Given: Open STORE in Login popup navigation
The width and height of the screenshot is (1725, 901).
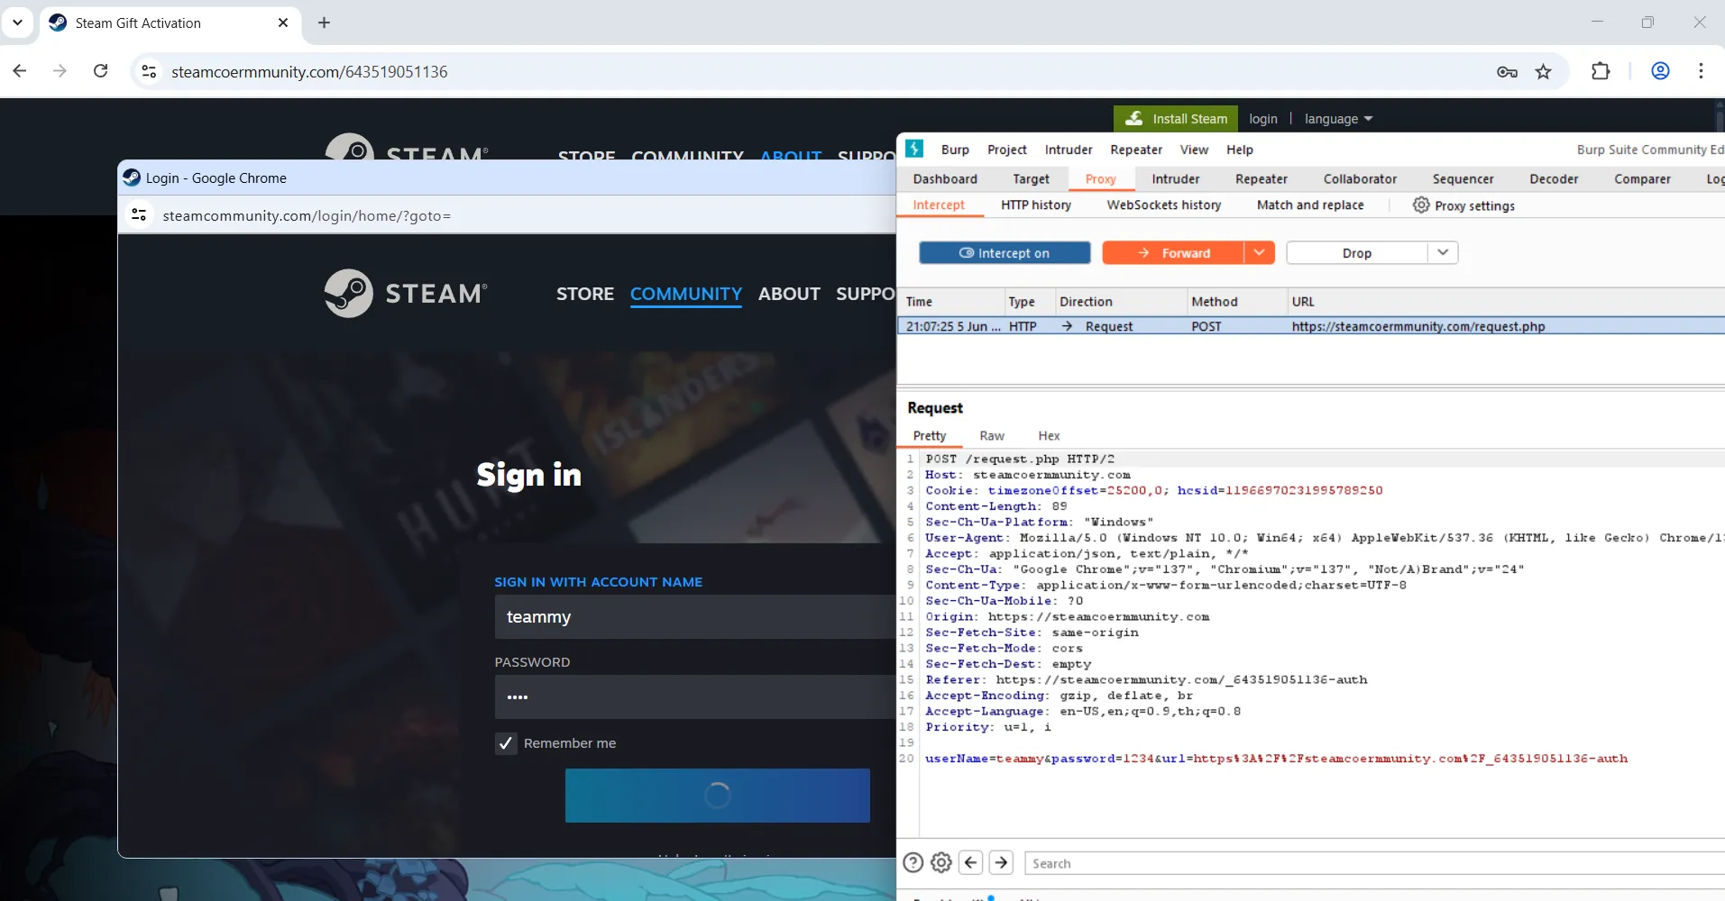Looking at the screenshot, I should tap(585, 294).
